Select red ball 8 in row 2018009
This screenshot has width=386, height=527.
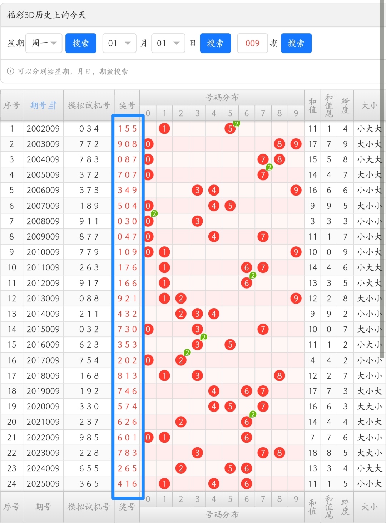[279, 376]
